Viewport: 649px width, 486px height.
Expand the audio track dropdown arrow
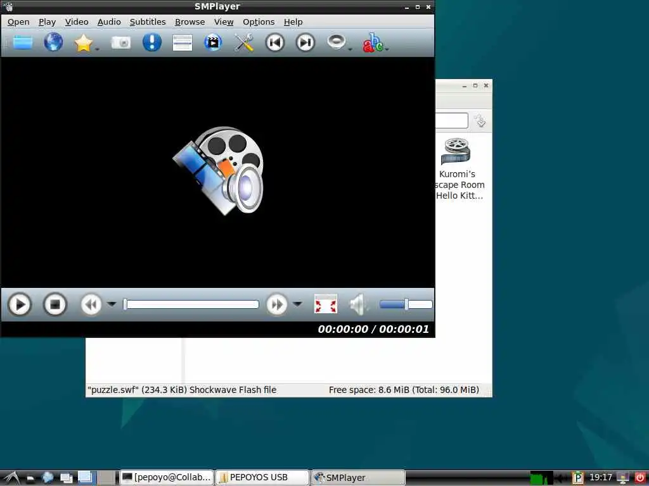350,49
